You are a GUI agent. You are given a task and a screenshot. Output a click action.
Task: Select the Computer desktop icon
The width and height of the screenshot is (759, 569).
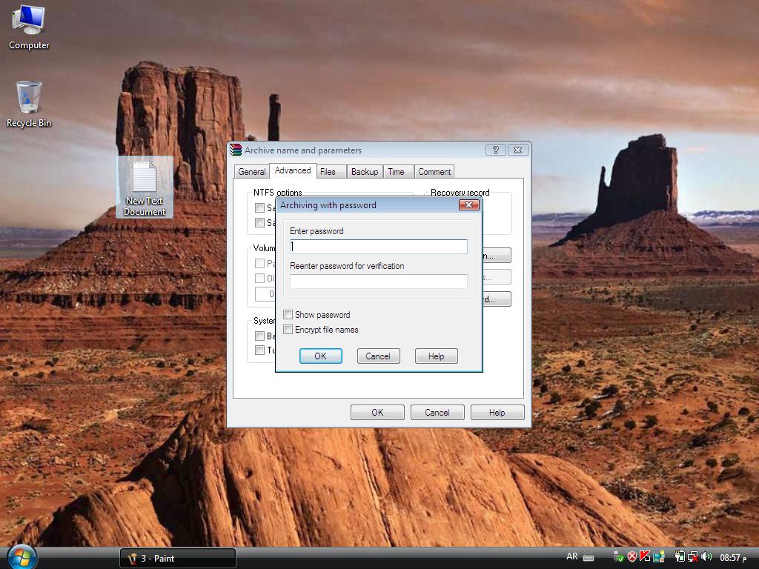point(29,27)
